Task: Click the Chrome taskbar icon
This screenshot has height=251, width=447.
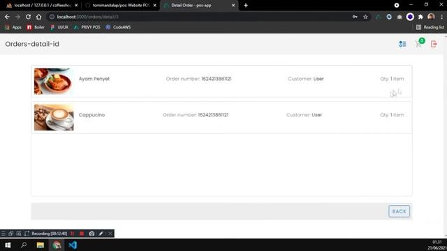Action: pos(57,245)
